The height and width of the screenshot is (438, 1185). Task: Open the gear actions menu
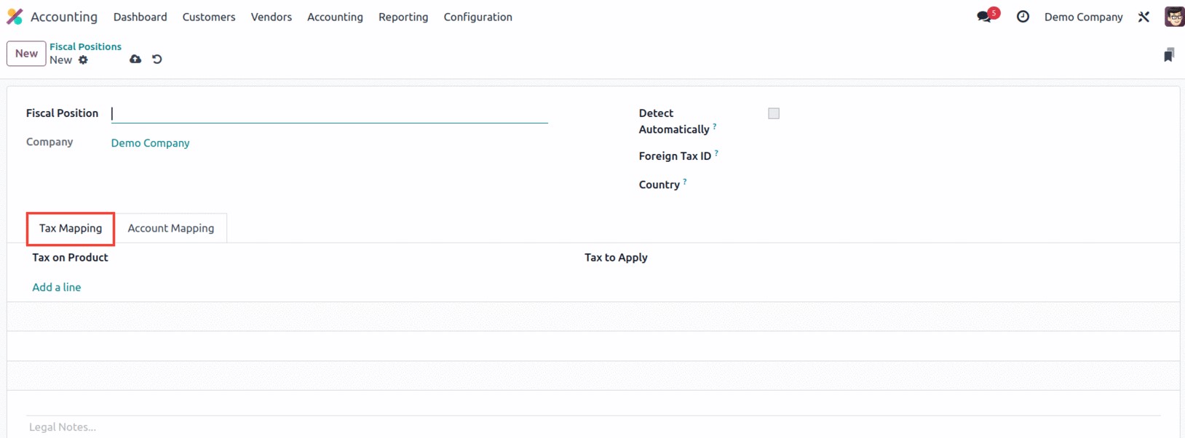[x=83, y=60]
